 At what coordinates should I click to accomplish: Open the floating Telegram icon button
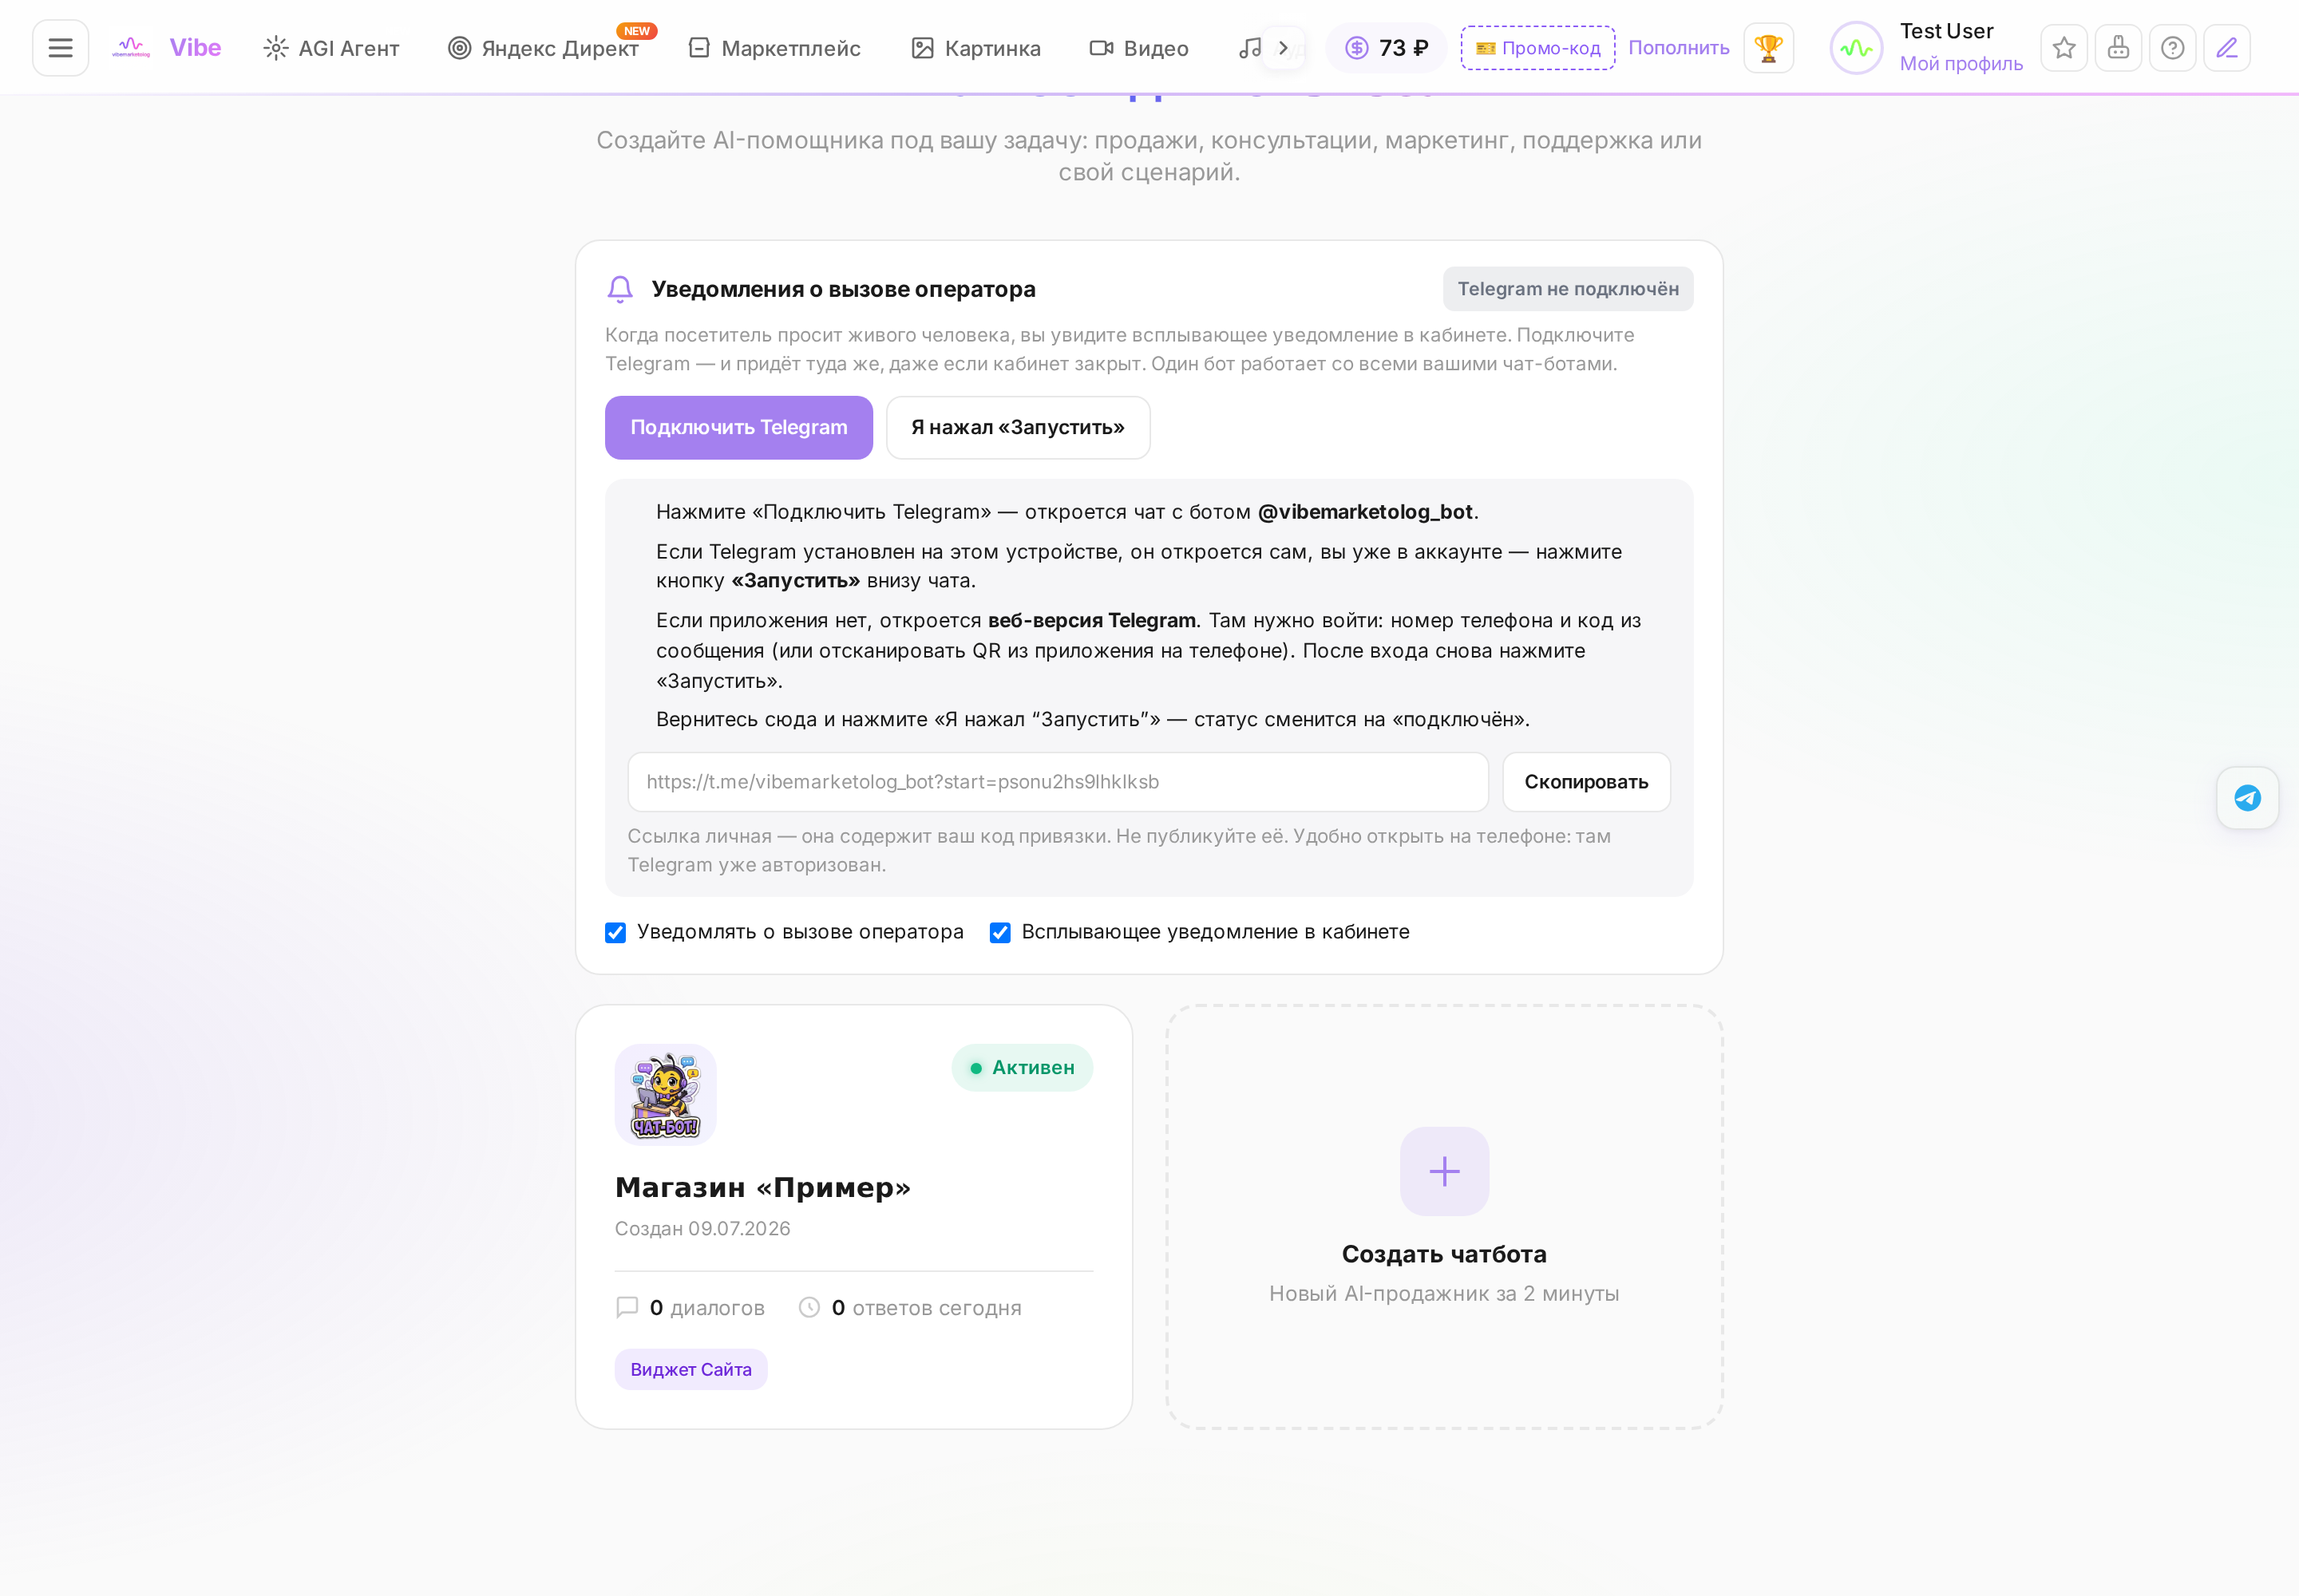(2247, 798)
